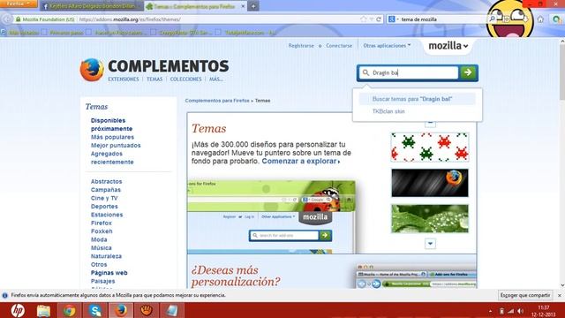
Task: Open a new browser tab
Action: [253, 6]
